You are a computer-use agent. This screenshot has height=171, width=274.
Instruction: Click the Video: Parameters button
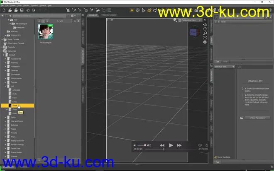(254, 118)
